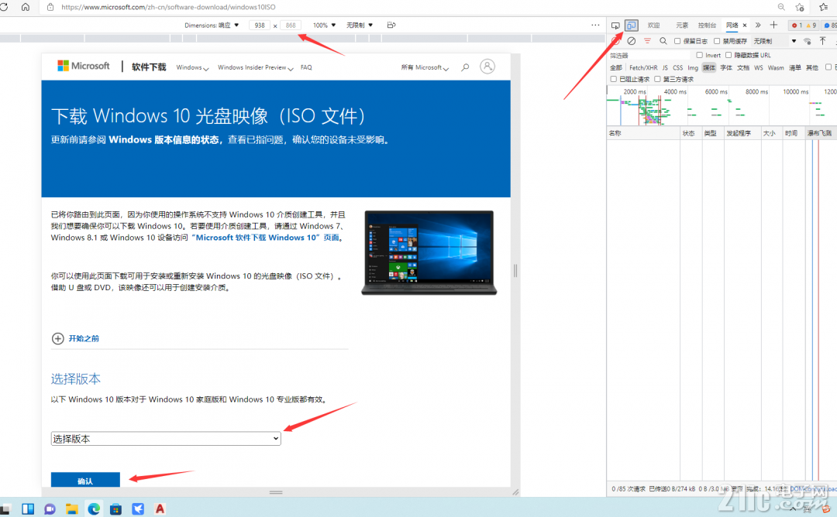
Task: Open network conditions wifi icon
Action: (x=807, y=41)
